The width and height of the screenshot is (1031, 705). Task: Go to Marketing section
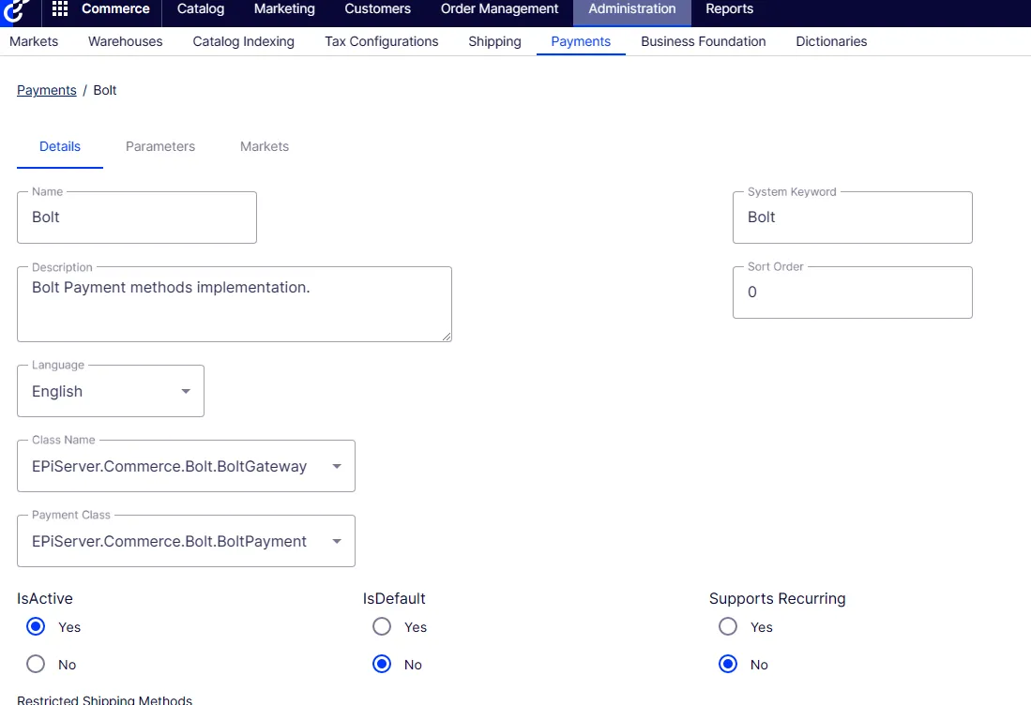(x=284, y=8)
